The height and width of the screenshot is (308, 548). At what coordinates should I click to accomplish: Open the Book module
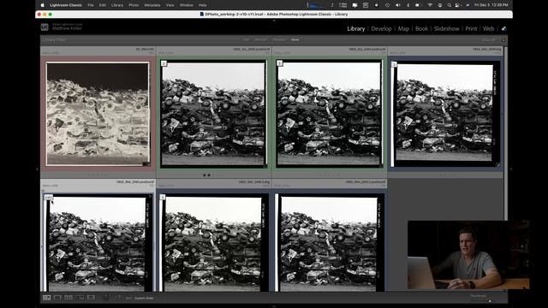point(421,28)
